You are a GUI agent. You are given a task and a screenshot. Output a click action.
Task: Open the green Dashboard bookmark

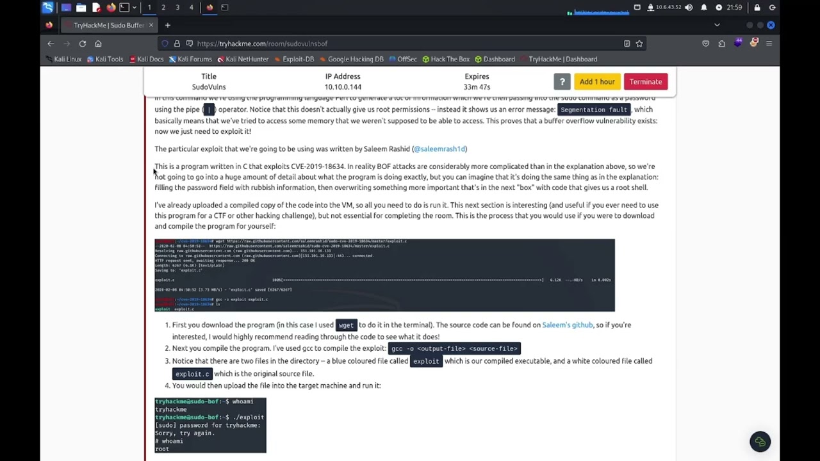click(495, 59)
